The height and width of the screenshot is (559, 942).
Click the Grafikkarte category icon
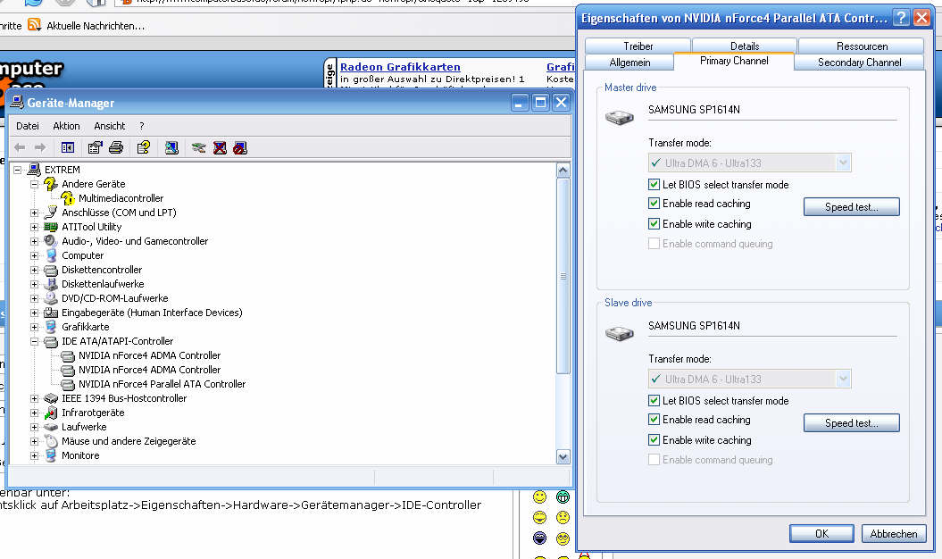(x=51, y=327)
